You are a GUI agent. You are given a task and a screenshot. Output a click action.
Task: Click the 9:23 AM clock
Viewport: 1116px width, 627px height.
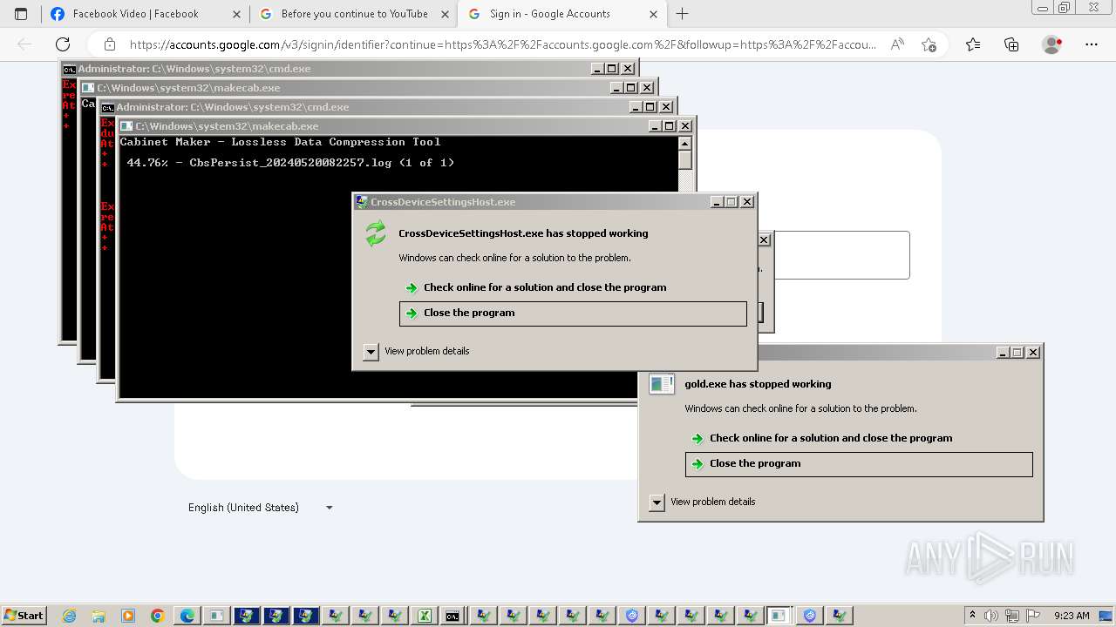1072,616
